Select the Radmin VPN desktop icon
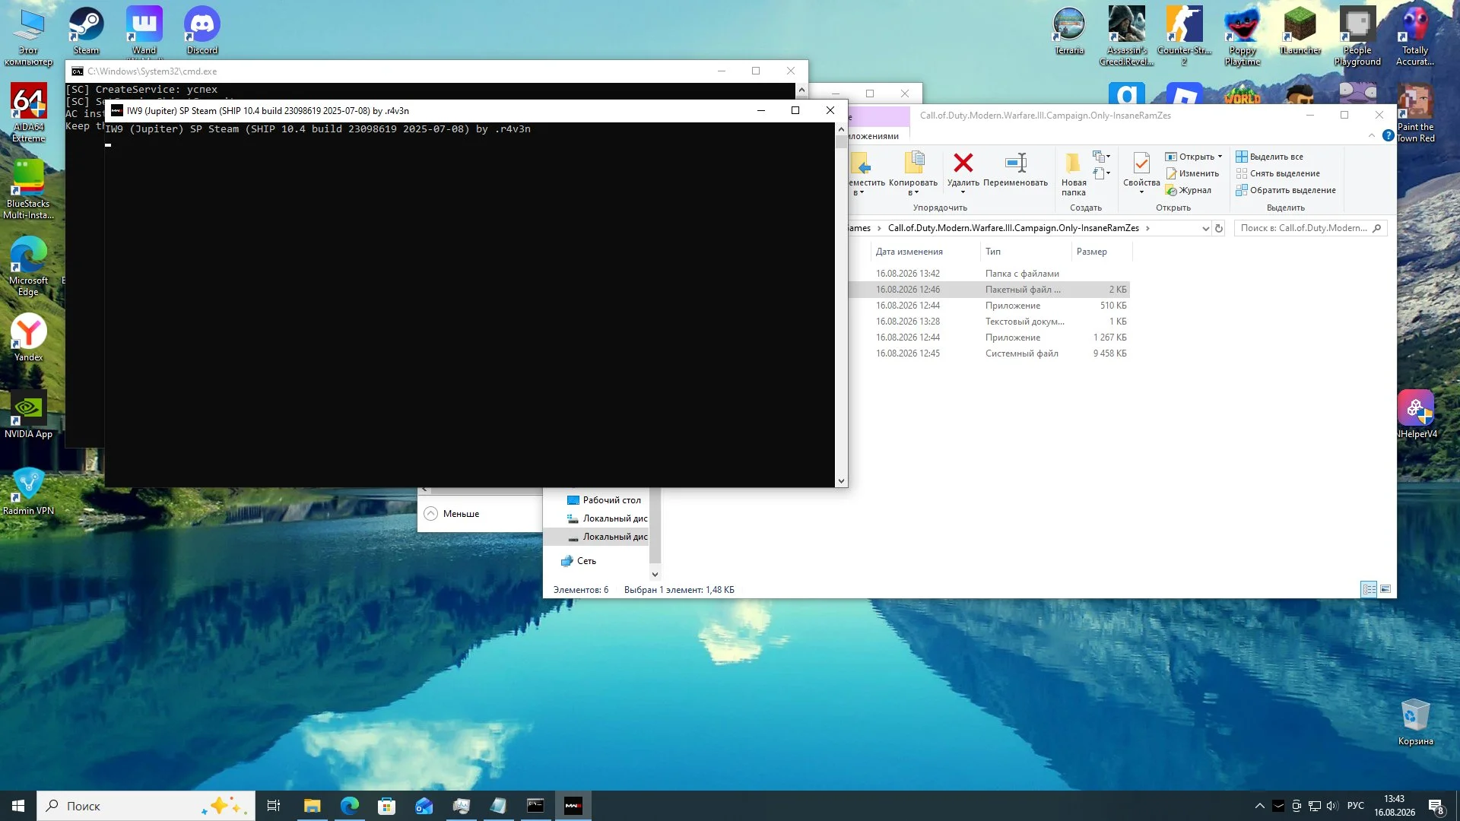 click(29, 491)
